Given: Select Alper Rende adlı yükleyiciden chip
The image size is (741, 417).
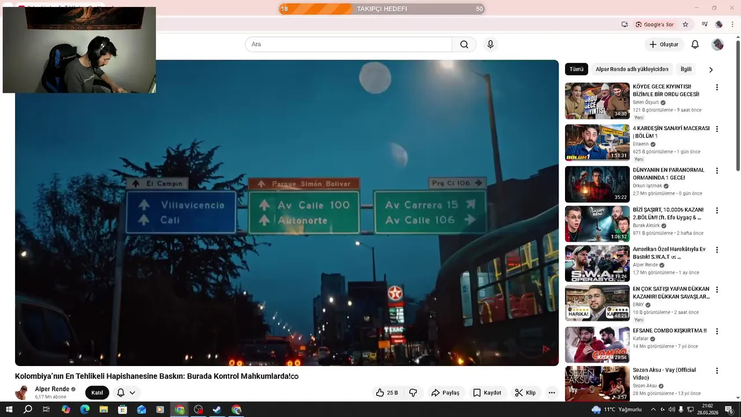Looking at the screenshot, I should [x=632, y=69].
